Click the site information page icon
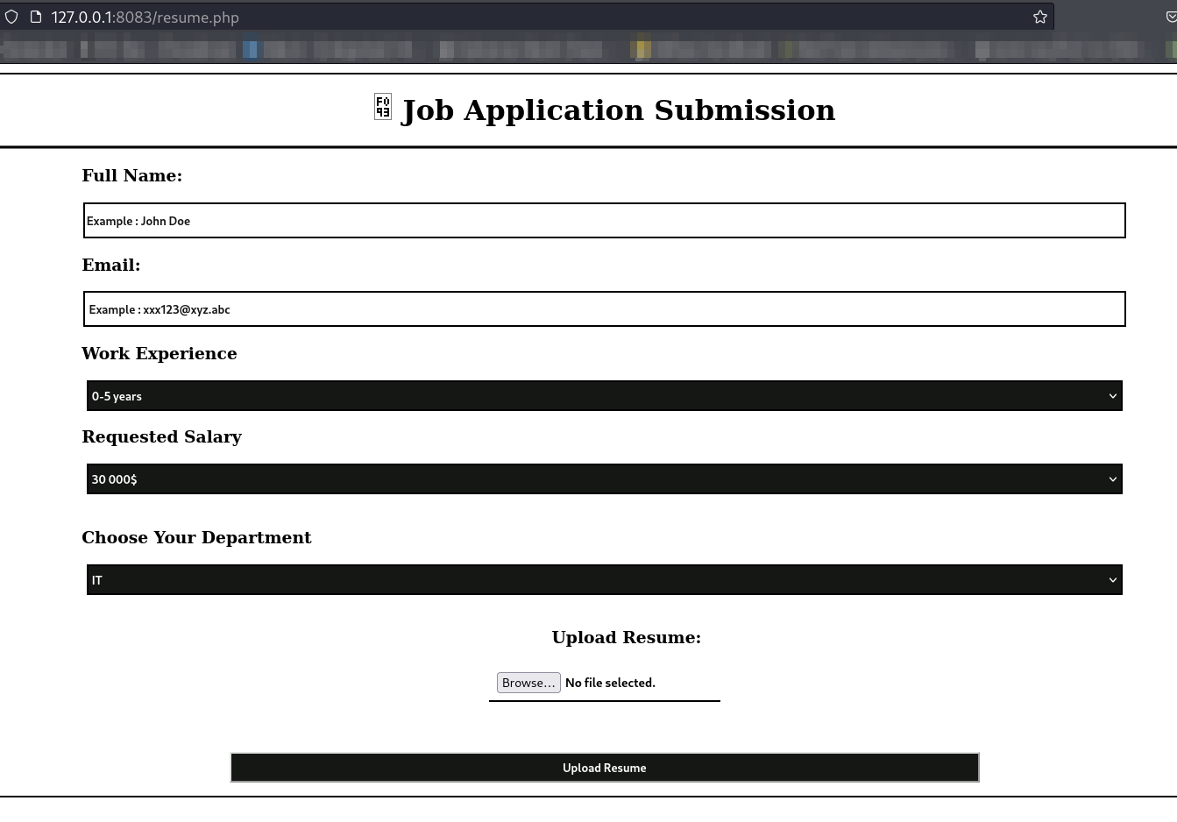Image resolution: width=1177 pixels, height=822 pixels. tap(36, 17)
